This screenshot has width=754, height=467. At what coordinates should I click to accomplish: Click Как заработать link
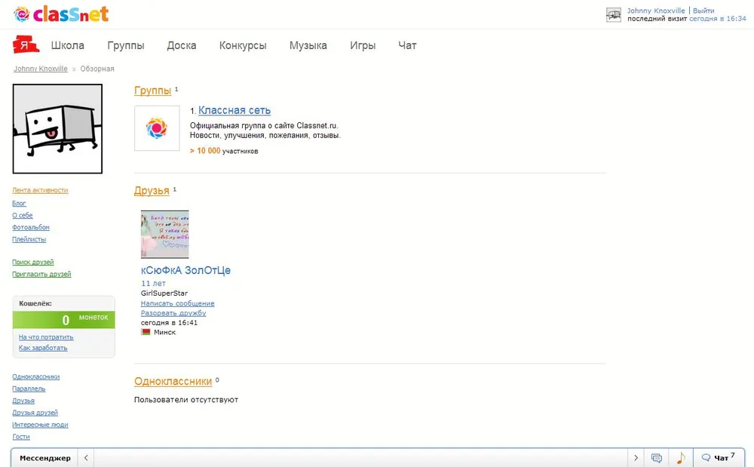coord(43,348)
